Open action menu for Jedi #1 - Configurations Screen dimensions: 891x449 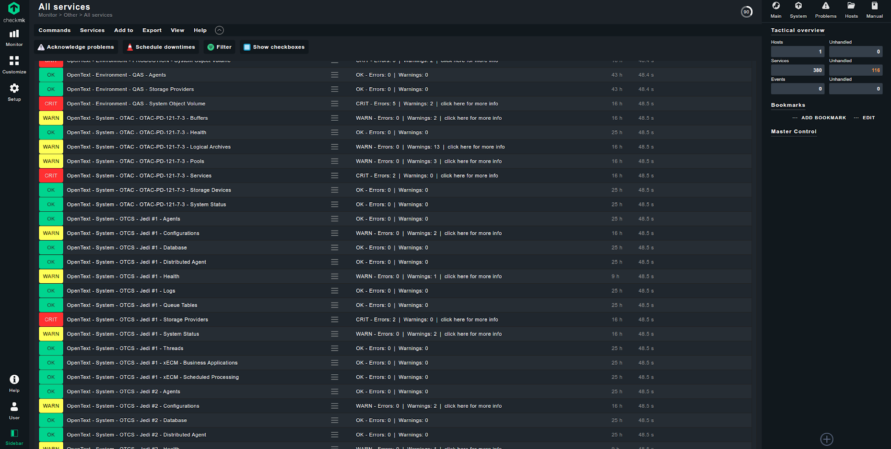coord(335,233)
